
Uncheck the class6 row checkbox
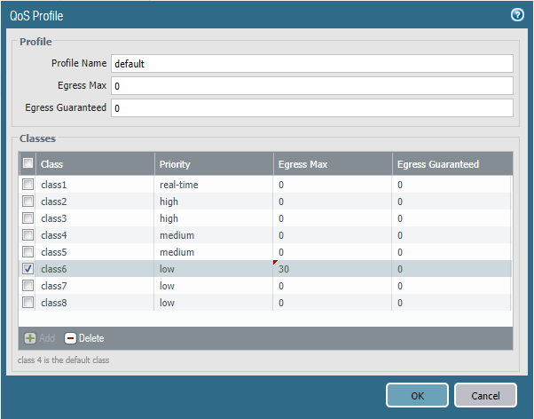click(x=27, y=269)
